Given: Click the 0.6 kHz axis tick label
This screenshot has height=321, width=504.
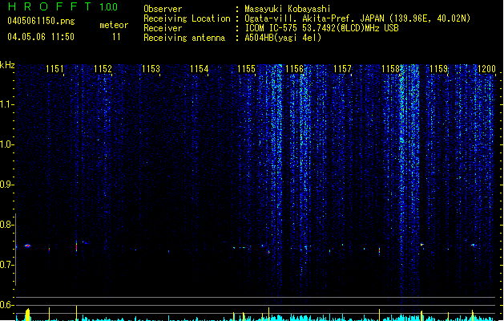Looking at the screenshot, I should click(x=6, y=305).
